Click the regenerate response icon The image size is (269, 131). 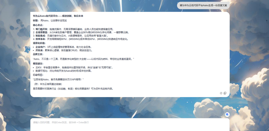(221, 93)
